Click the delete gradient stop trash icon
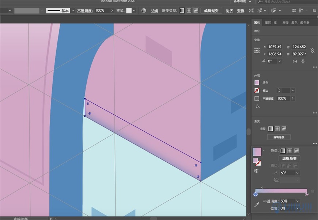The height and width of the screenshot is (220, 318). click(312, 192)
